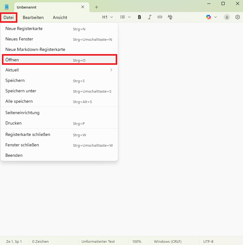Screen dimensions: 243x245
Task: Toggle italic text formatting
Action: pyautogui.click(x=150, y=17)
